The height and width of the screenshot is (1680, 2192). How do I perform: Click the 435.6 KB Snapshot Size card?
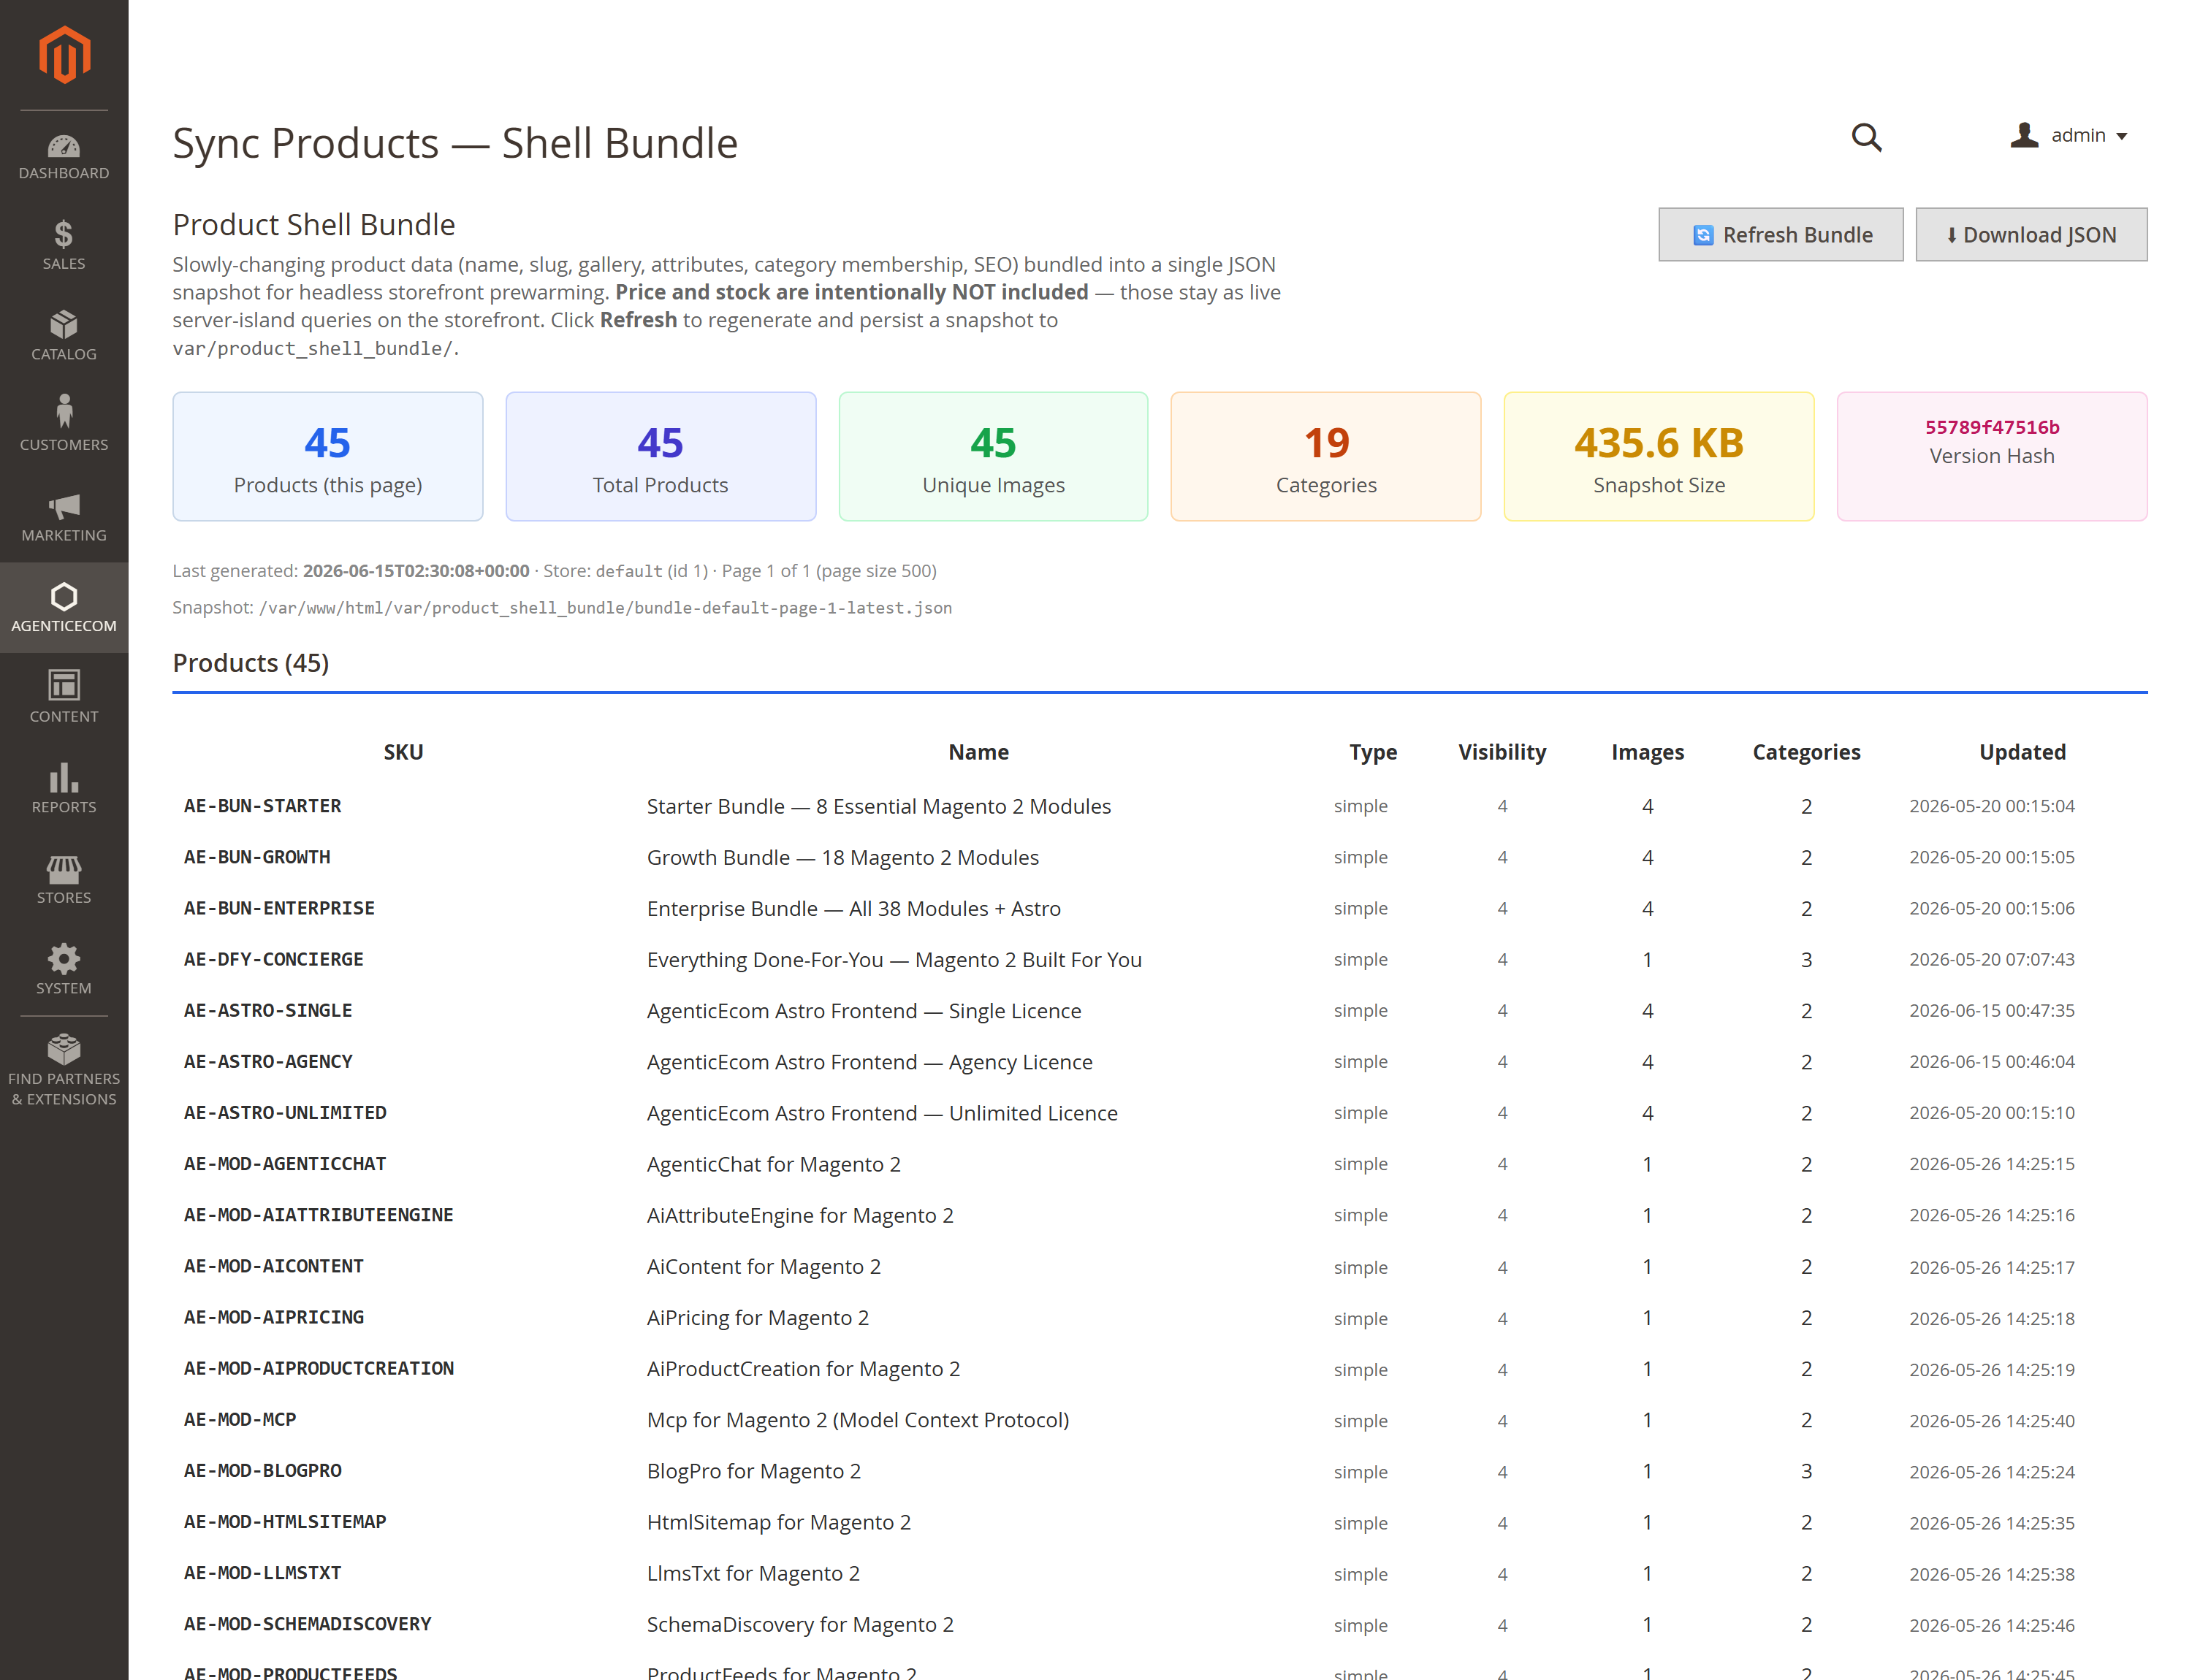pos(1659,456)
